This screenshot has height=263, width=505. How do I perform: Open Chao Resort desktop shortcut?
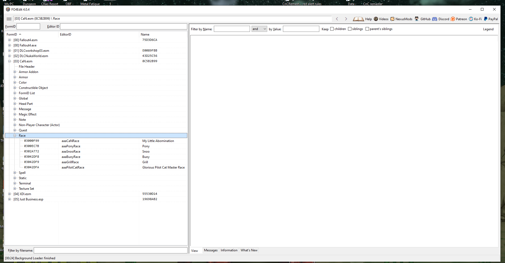pos(50,3)
